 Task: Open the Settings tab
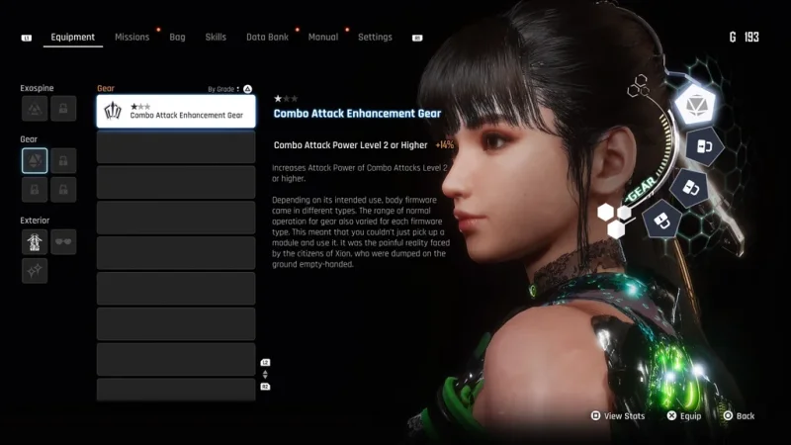point(375,37)
